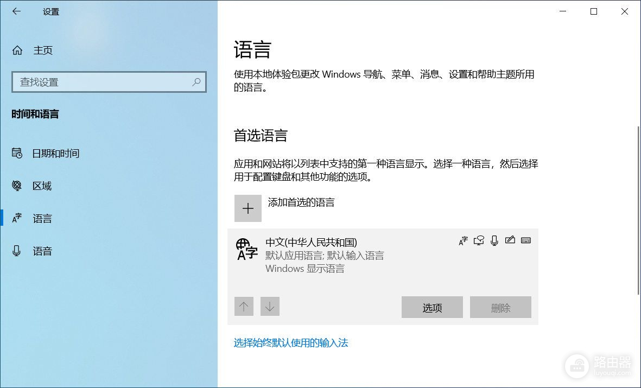Click the vertical scrollbar thumb
This screenshot has width=641, height=388.
click(638, 210)
